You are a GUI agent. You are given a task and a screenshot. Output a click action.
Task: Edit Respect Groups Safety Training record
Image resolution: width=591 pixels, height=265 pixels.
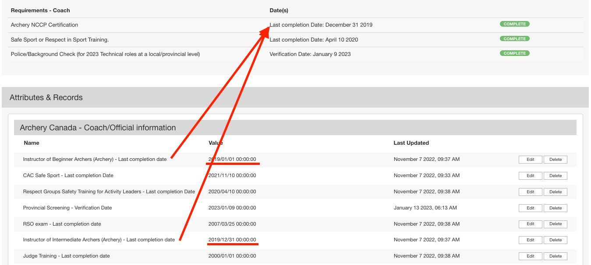click(x=530, y=192)
